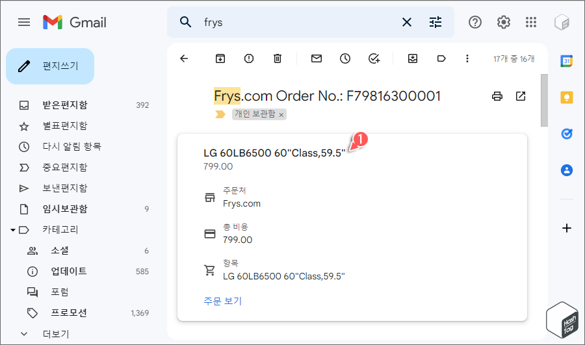Click the 주문 보기 link
The height and width of the screenshot is (345, 585).
[223, 301]
